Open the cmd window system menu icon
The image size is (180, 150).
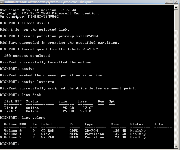[2, 2]
